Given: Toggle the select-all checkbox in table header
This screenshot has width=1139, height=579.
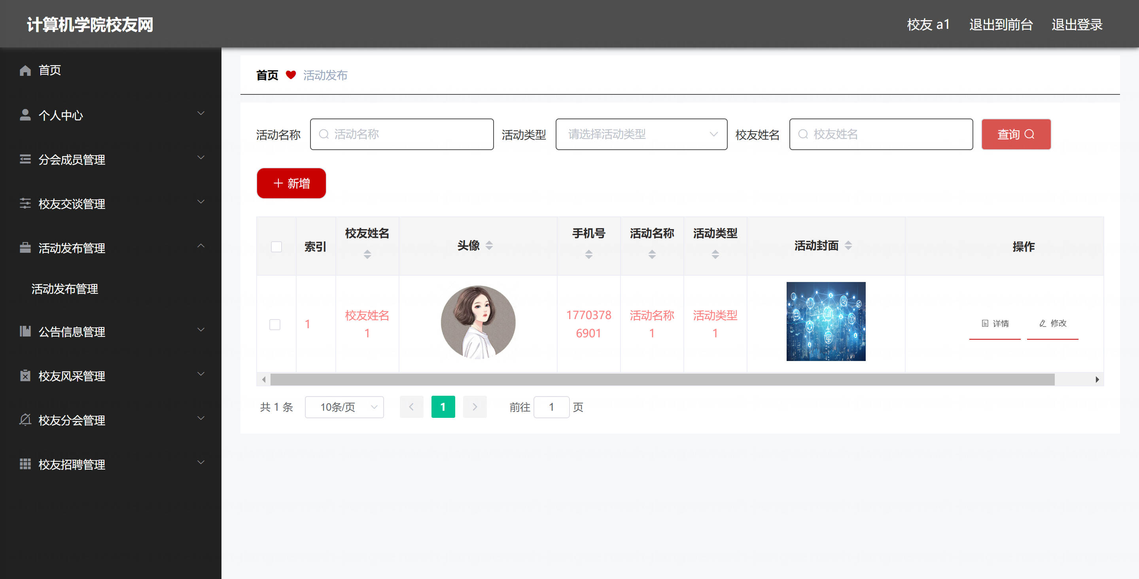Looking at the screenshot, I should click(276, 246).
